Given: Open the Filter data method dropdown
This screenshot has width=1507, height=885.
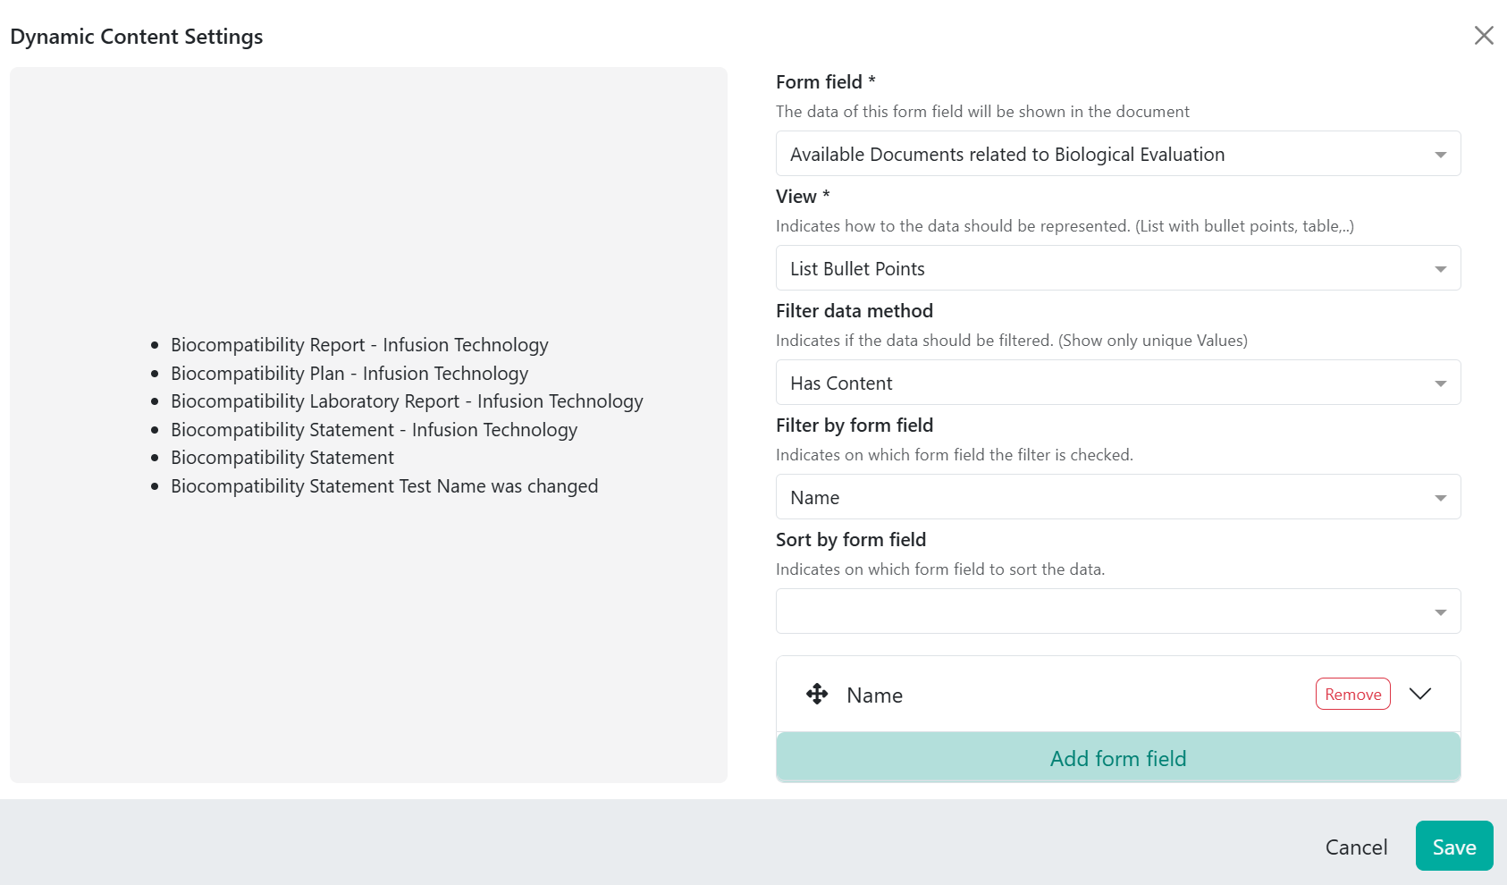Looking at the screenshot, I should pyautogui.click(x=1118, y=383).
